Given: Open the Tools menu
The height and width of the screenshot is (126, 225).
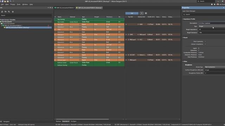Looking at the screenshot, I should 19,5.
